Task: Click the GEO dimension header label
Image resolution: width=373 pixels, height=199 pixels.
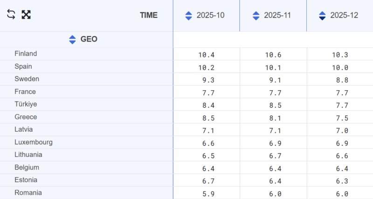Action: tap(89, 39)
